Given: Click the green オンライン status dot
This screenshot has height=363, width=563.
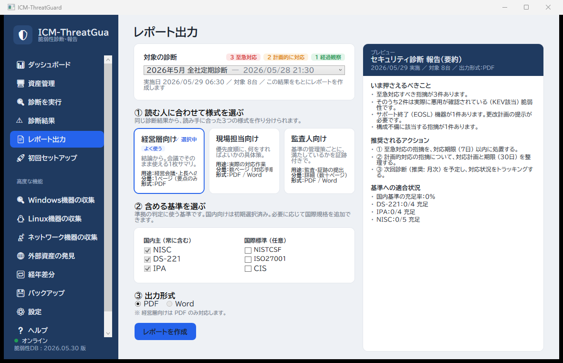Looking at the screenshot, I should pyautogui.click(x=16, y=341).
